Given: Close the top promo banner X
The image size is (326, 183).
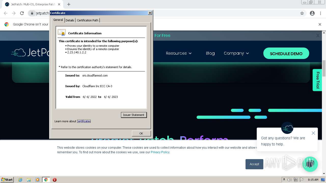Looking at the screenshot, I should 318,36.
